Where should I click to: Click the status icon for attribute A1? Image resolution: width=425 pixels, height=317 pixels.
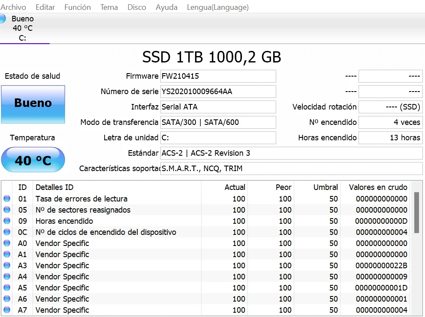coord(7,254)
